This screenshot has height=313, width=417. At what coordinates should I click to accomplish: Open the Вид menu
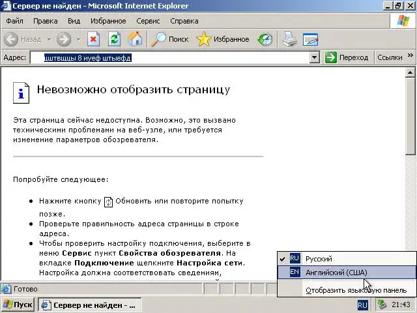(74, 21)
